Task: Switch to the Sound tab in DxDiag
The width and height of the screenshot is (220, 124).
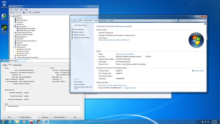Action: tap(15, 65)
